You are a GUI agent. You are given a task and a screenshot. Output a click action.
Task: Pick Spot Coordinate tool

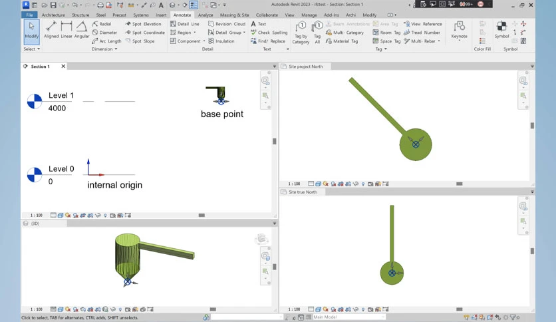click(x=145, y=33)
